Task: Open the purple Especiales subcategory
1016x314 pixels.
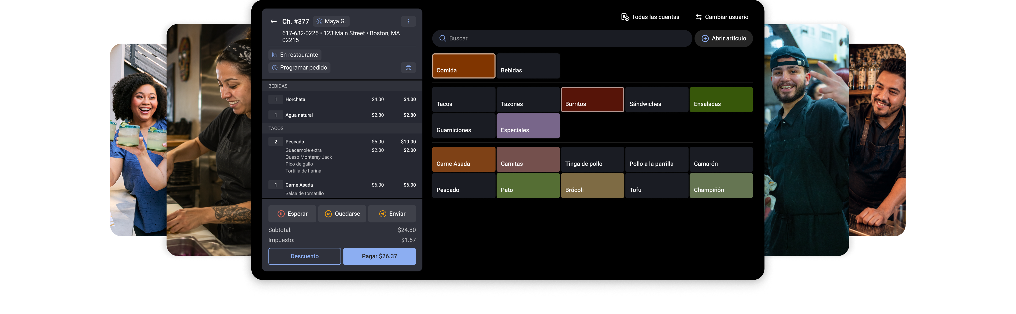Action: pos(528,126)
